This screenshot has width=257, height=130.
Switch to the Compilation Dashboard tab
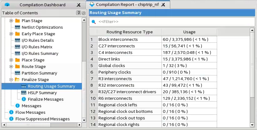click(x=42, y=5)
